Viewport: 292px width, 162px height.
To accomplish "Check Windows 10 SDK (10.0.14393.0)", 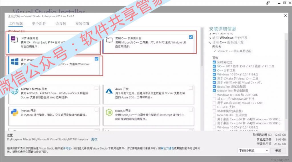I will coord(214,127).
